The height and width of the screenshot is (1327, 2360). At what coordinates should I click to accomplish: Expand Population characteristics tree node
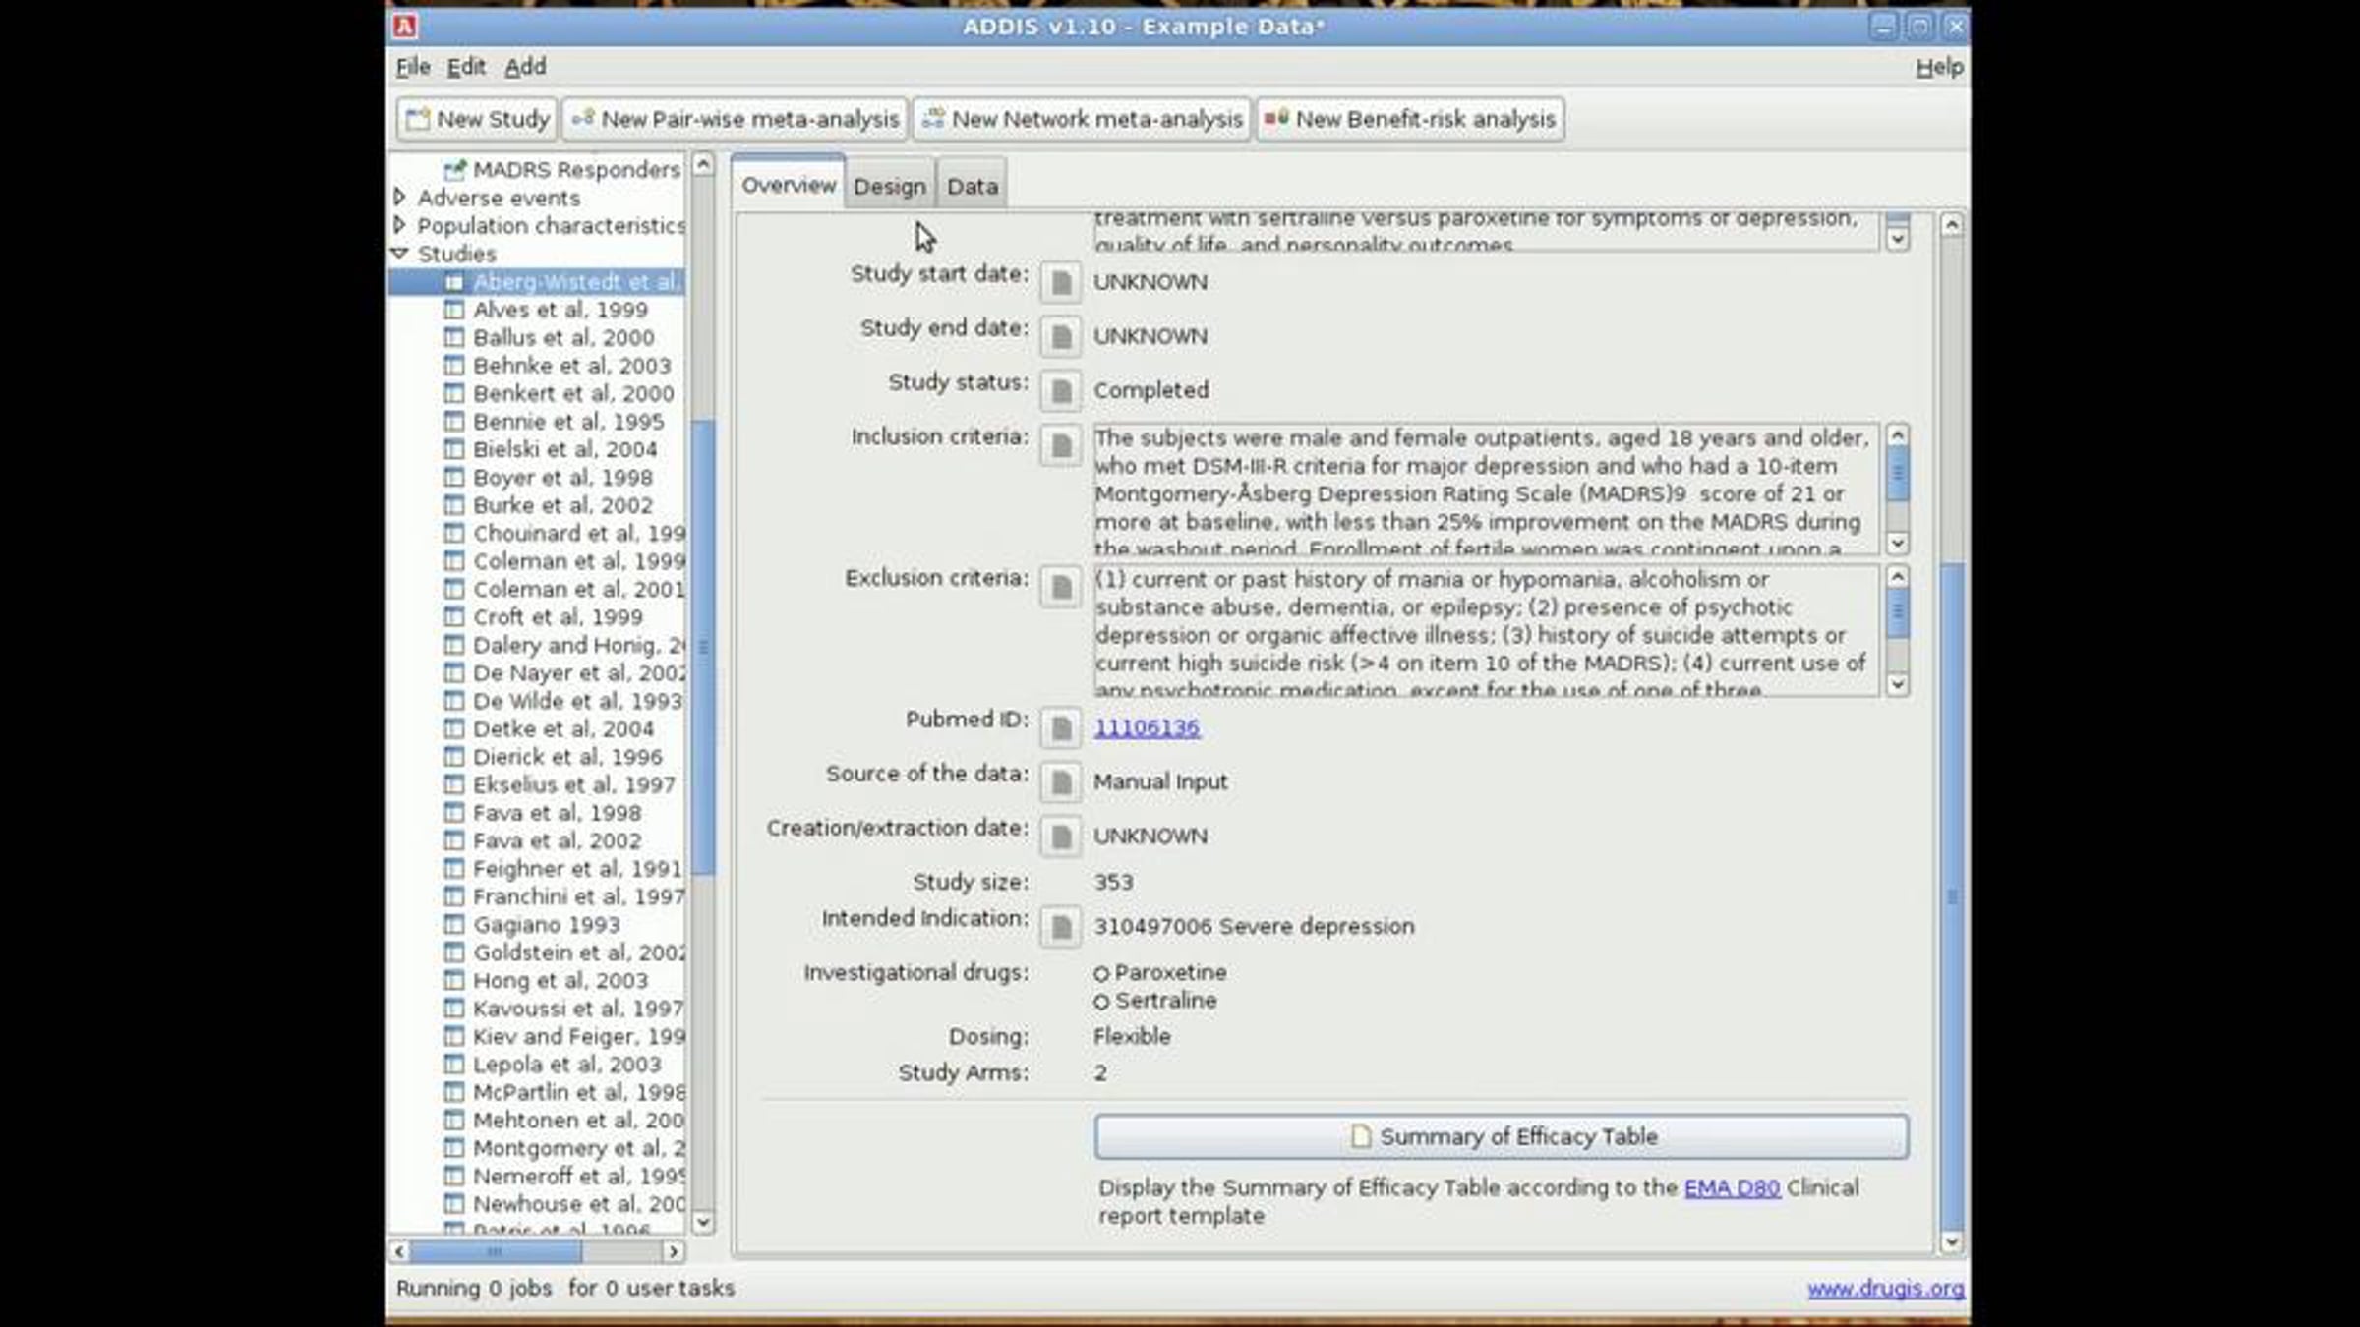pyautogui.click(x=400, y=225)
